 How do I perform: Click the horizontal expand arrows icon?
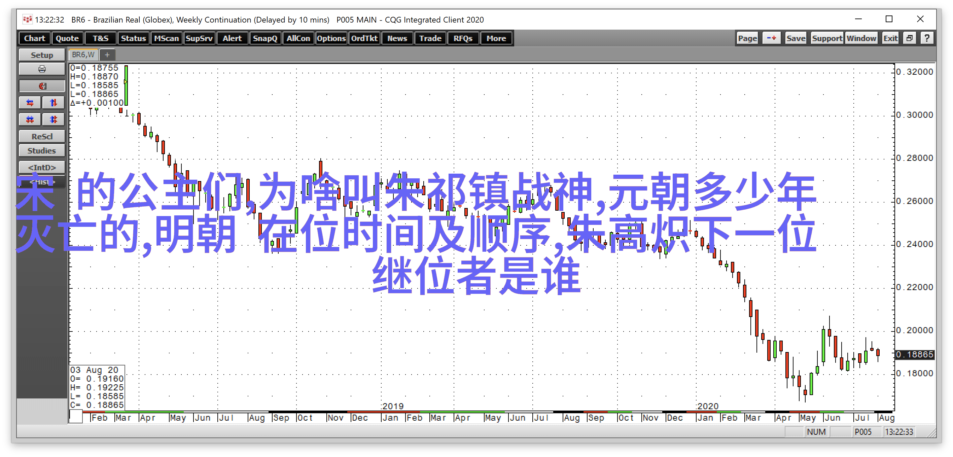click(30, 119)
